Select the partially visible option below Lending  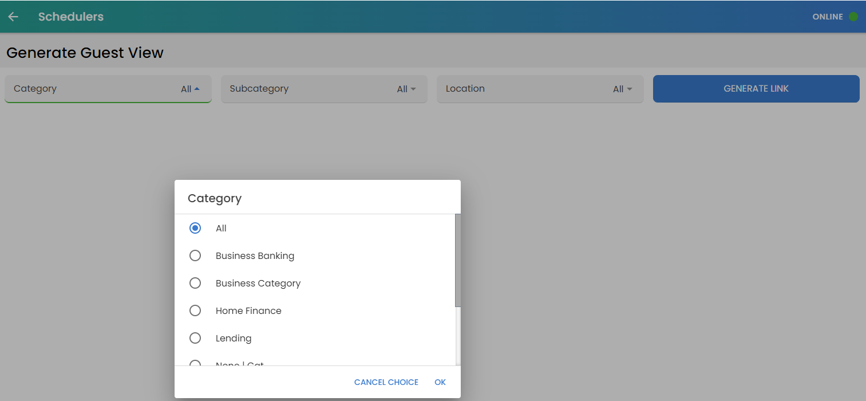[x=195, y=363]
